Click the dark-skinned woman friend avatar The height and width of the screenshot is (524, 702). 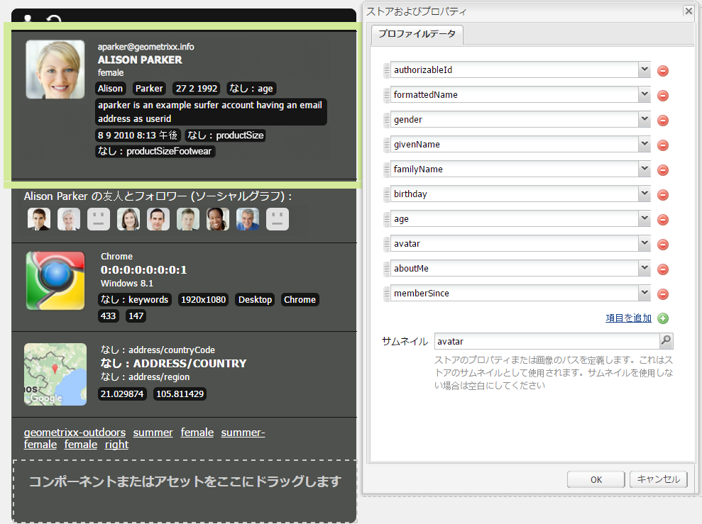pyautogui.click(x=218, y=219)
